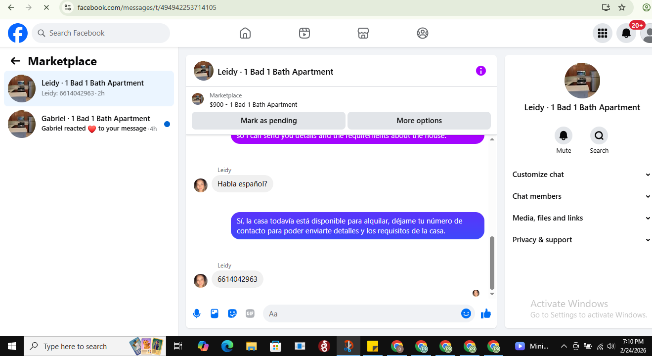Click the back arrow next to Marketplace
The width and height of the screenshot is (652, 356).
click(x=15, y=61)
